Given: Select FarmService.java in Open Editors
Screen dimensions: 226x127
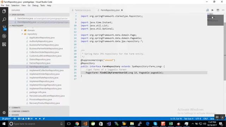Looking at the screenshot, I should (x=39, y=18).
